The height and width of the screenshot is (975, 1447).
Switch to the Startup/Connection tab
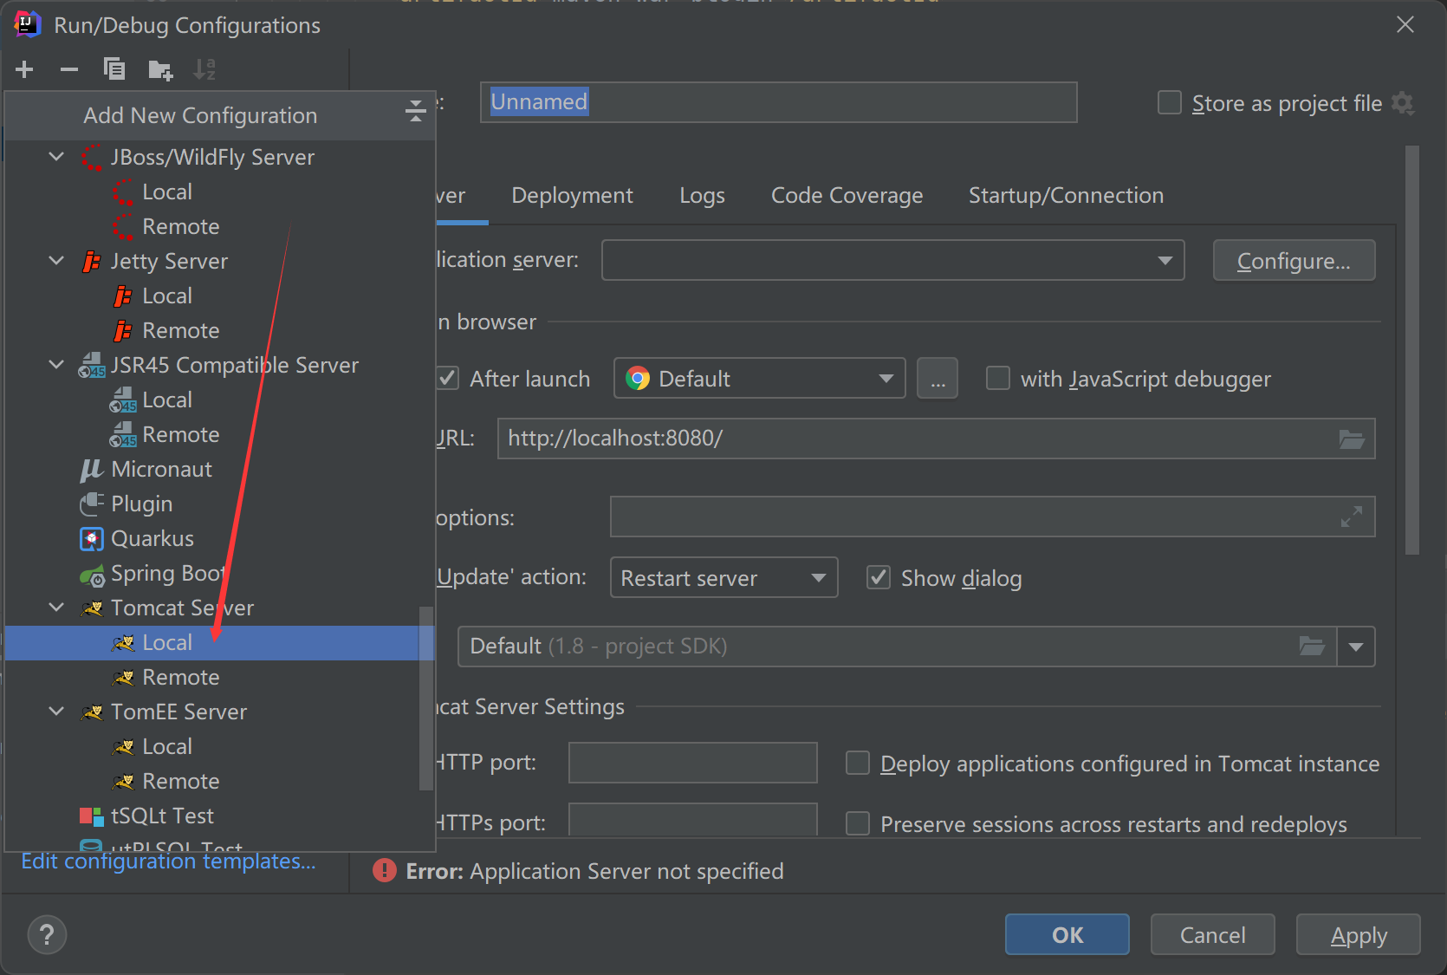pyautogui.click(x=1066, y=196)
